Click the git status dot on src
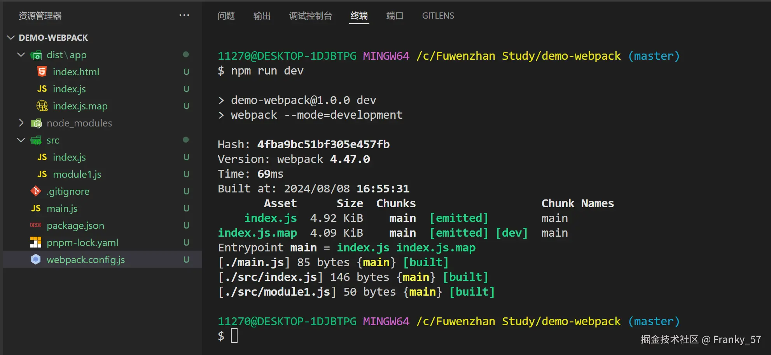Viewport: 771px width, 355px height. point(186,140)
